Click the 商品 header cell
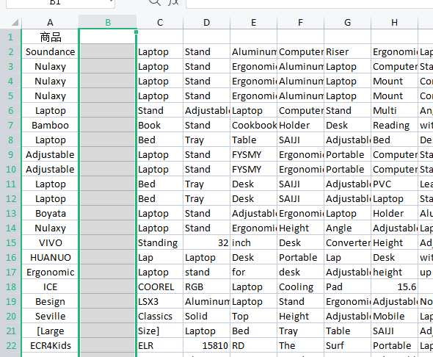 click(x=50, y=37)
